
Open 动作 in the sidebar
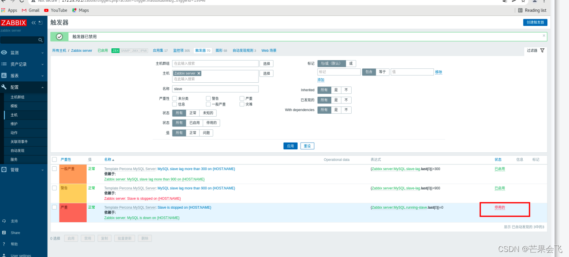click(x=14, y=133)
